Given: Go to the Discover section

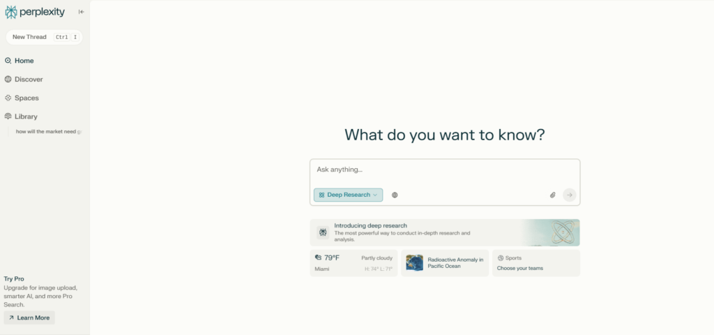Looking at the screenshot, I should pos(24,80).
